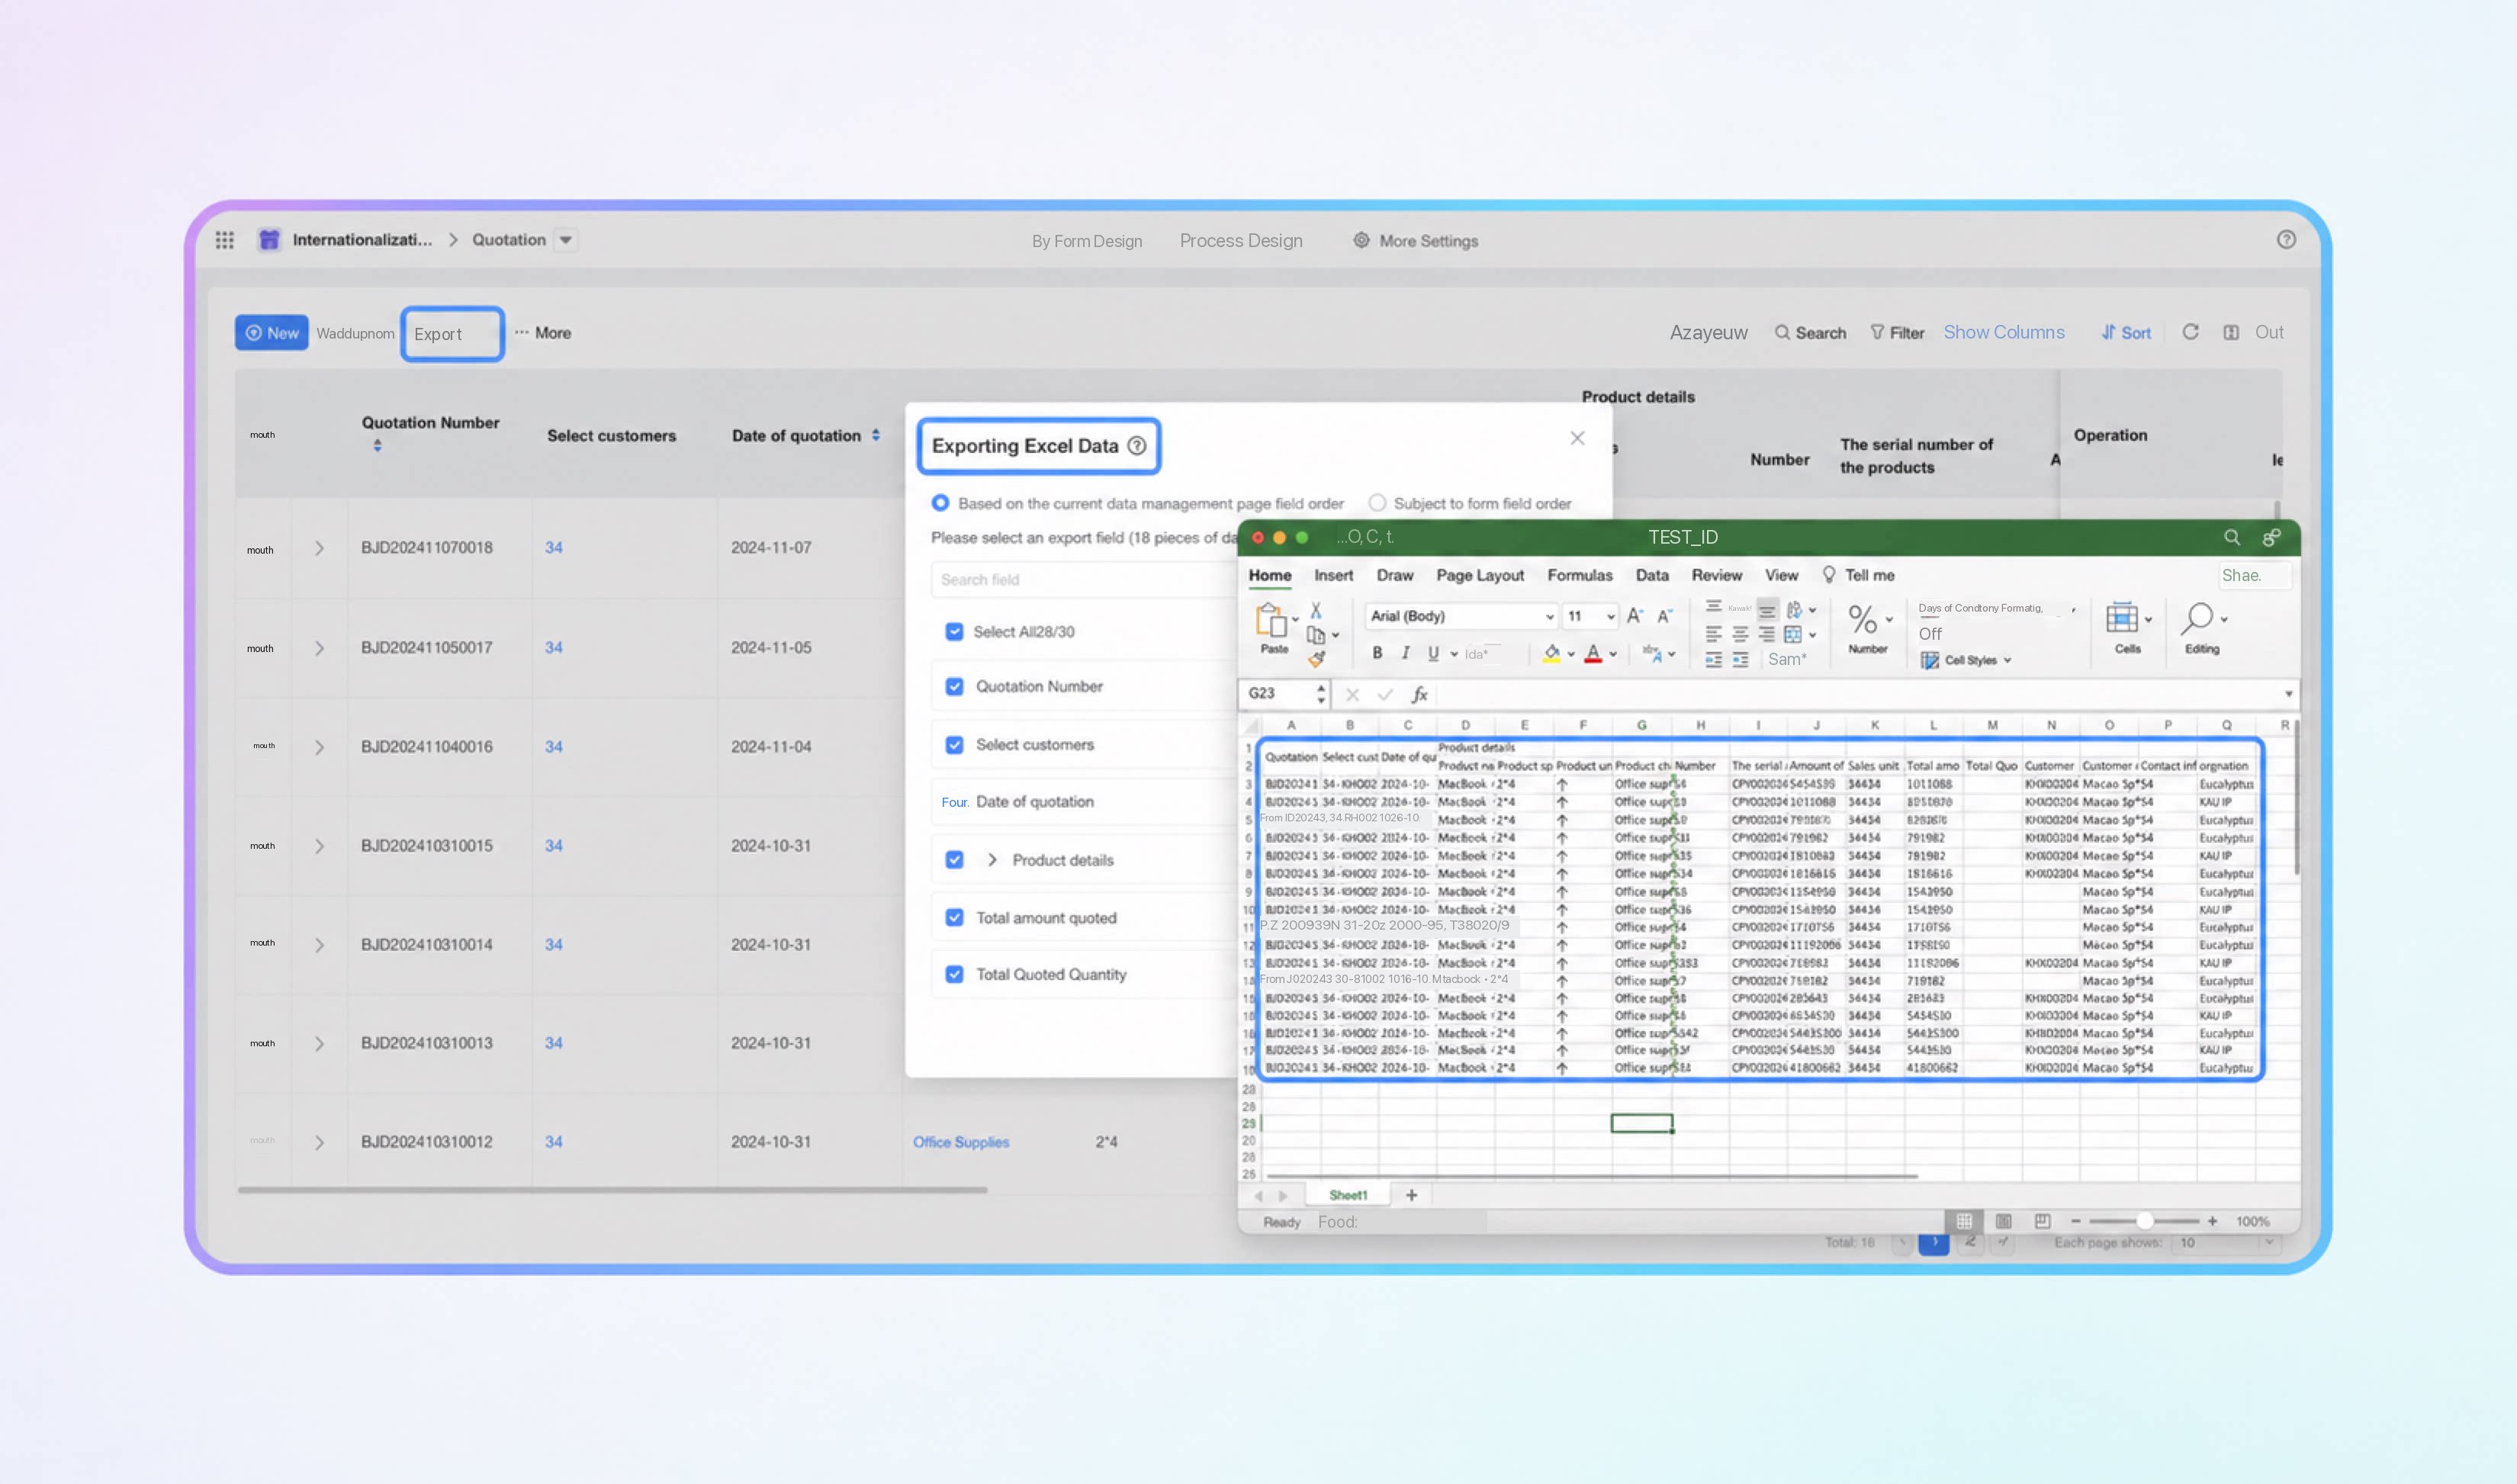Click the insert function fx icon
2517x1484 pixels.
(x=1419, y=694)
